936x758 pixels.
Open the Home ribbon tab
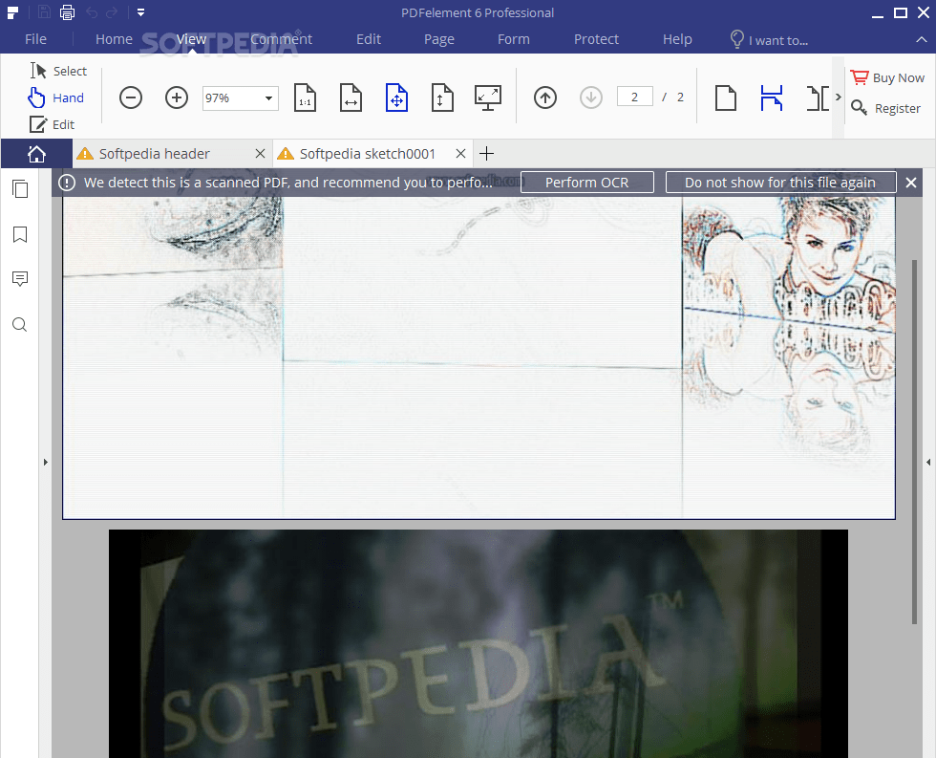114,39
